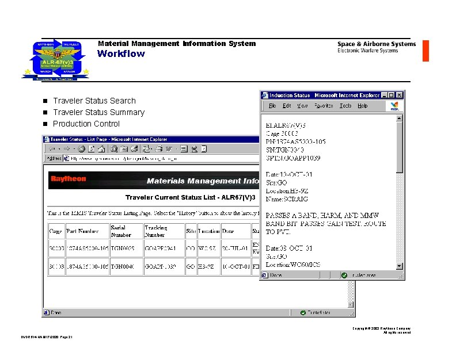Click the ALR-67(v)3 program logo
Screen dimensions: 456x352
pos(56,60)
